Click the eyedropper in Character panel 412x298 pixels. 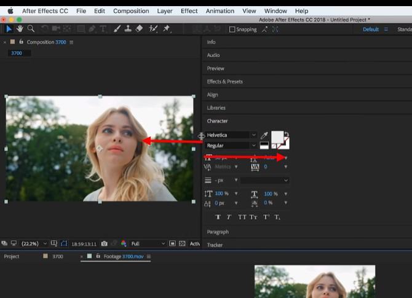[x=264, y=135]
